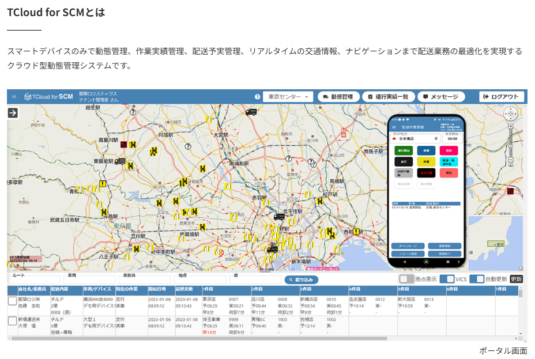Screen dimensions: 535x359
Task: Click the ログアウト button
Action: [501, 97]
